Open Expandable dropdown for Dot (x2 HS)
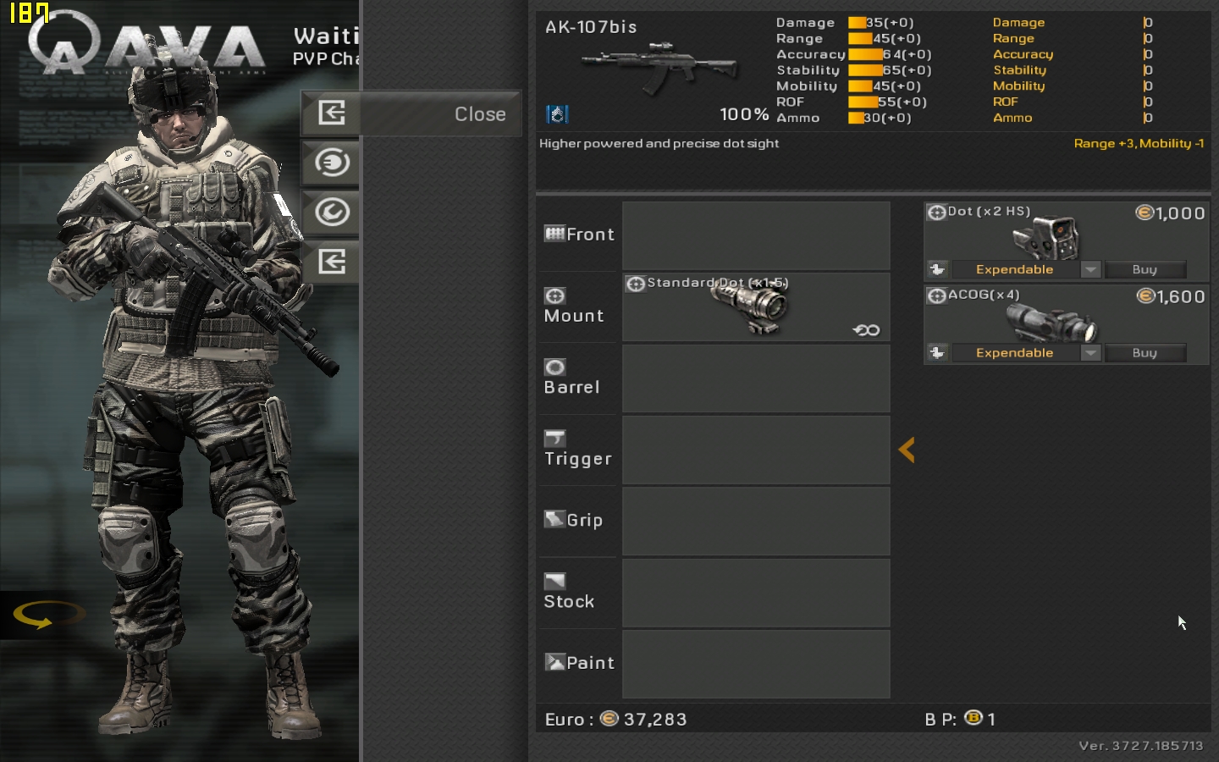 tap(1090, 269)
